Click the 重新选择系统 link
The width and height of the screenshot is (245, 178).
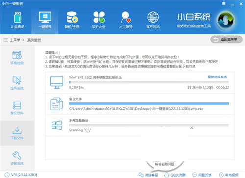[x=217, y=77]
